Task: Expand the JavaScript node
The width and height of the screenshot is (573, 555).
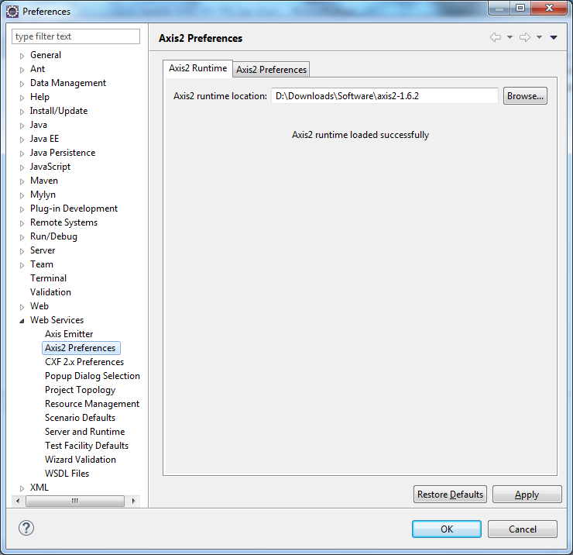Action: (x=22, y=167)
